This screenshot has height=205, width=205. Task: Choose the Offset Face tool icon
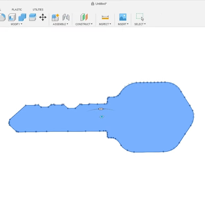click(33, 17)
